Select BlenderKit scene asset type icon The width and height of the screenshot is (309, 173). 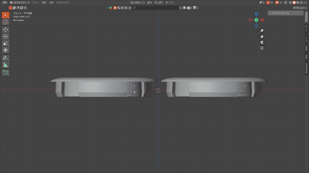click(123, 8)
